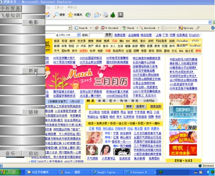Click the History clock icon
This screenshot has height=176, width=215.
pyautogui.click(x=88, y=15)
